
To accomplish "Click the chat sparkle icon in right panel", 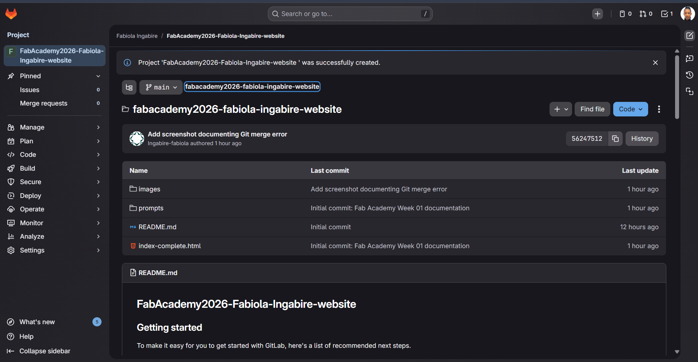I will tap(690, 58).
